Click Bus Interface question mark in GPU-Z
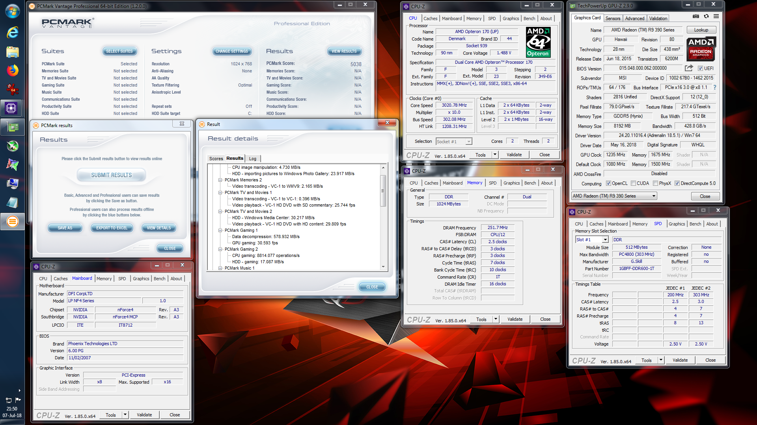Screen dimensions: 757x425 point(714,87)
